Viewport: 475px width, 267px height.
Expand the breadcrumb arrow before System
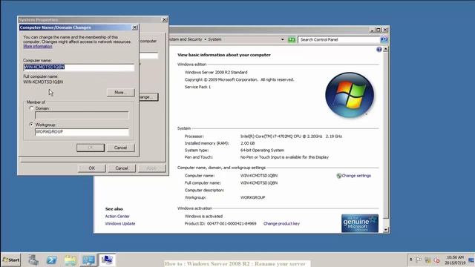point(205,39)
